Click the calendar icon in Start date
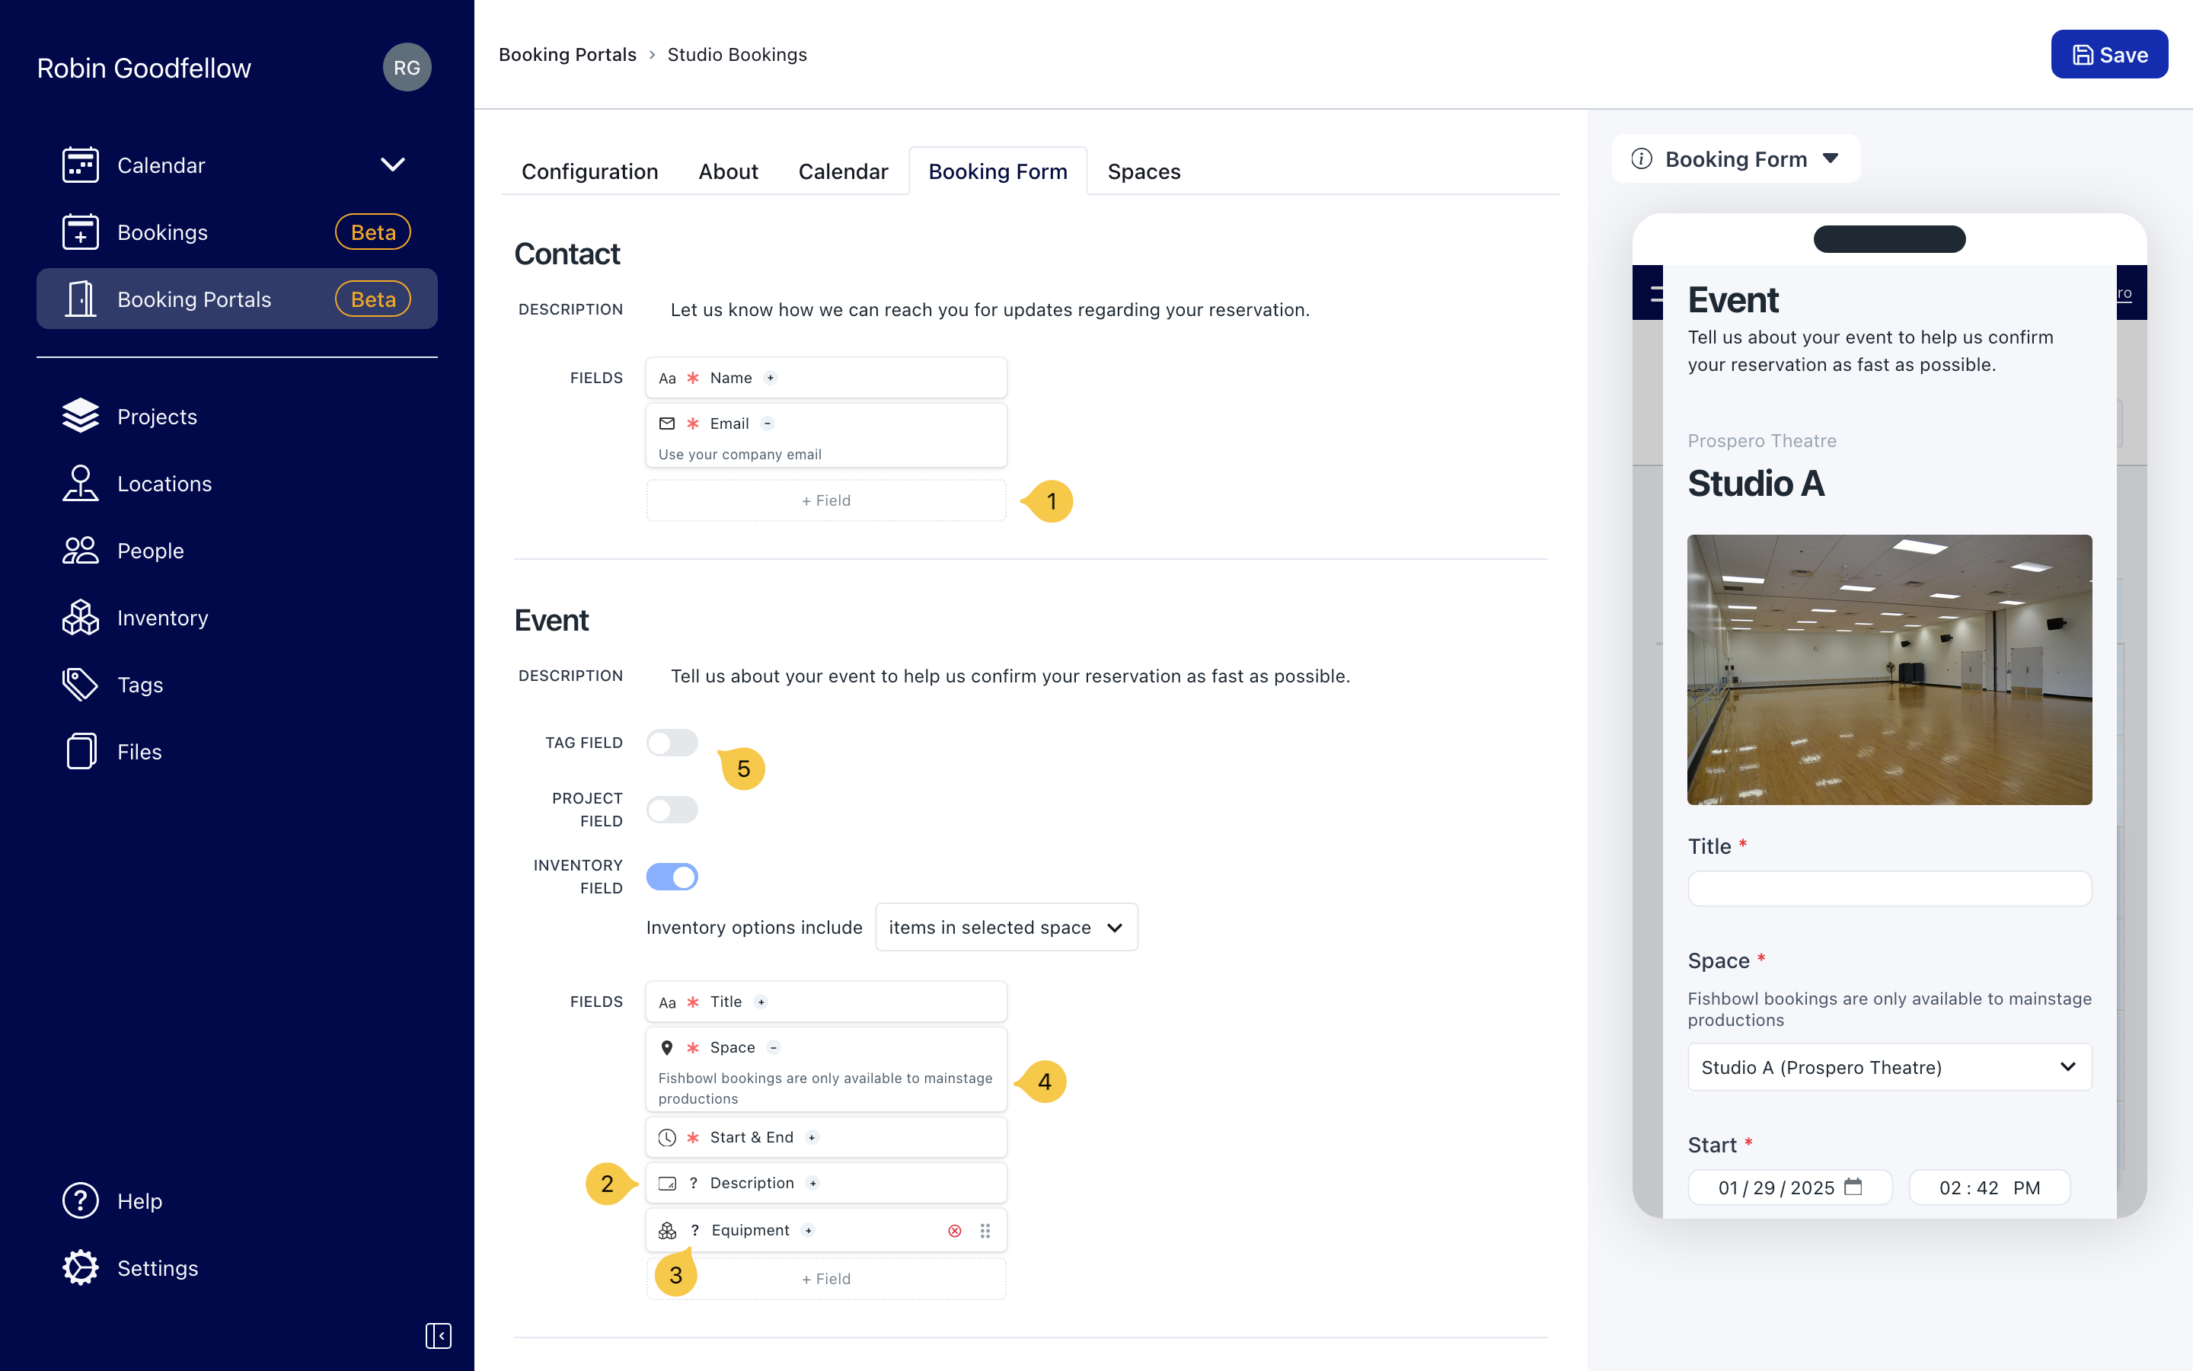The image size is (2193, 1371). (x=1853, y=1187)
